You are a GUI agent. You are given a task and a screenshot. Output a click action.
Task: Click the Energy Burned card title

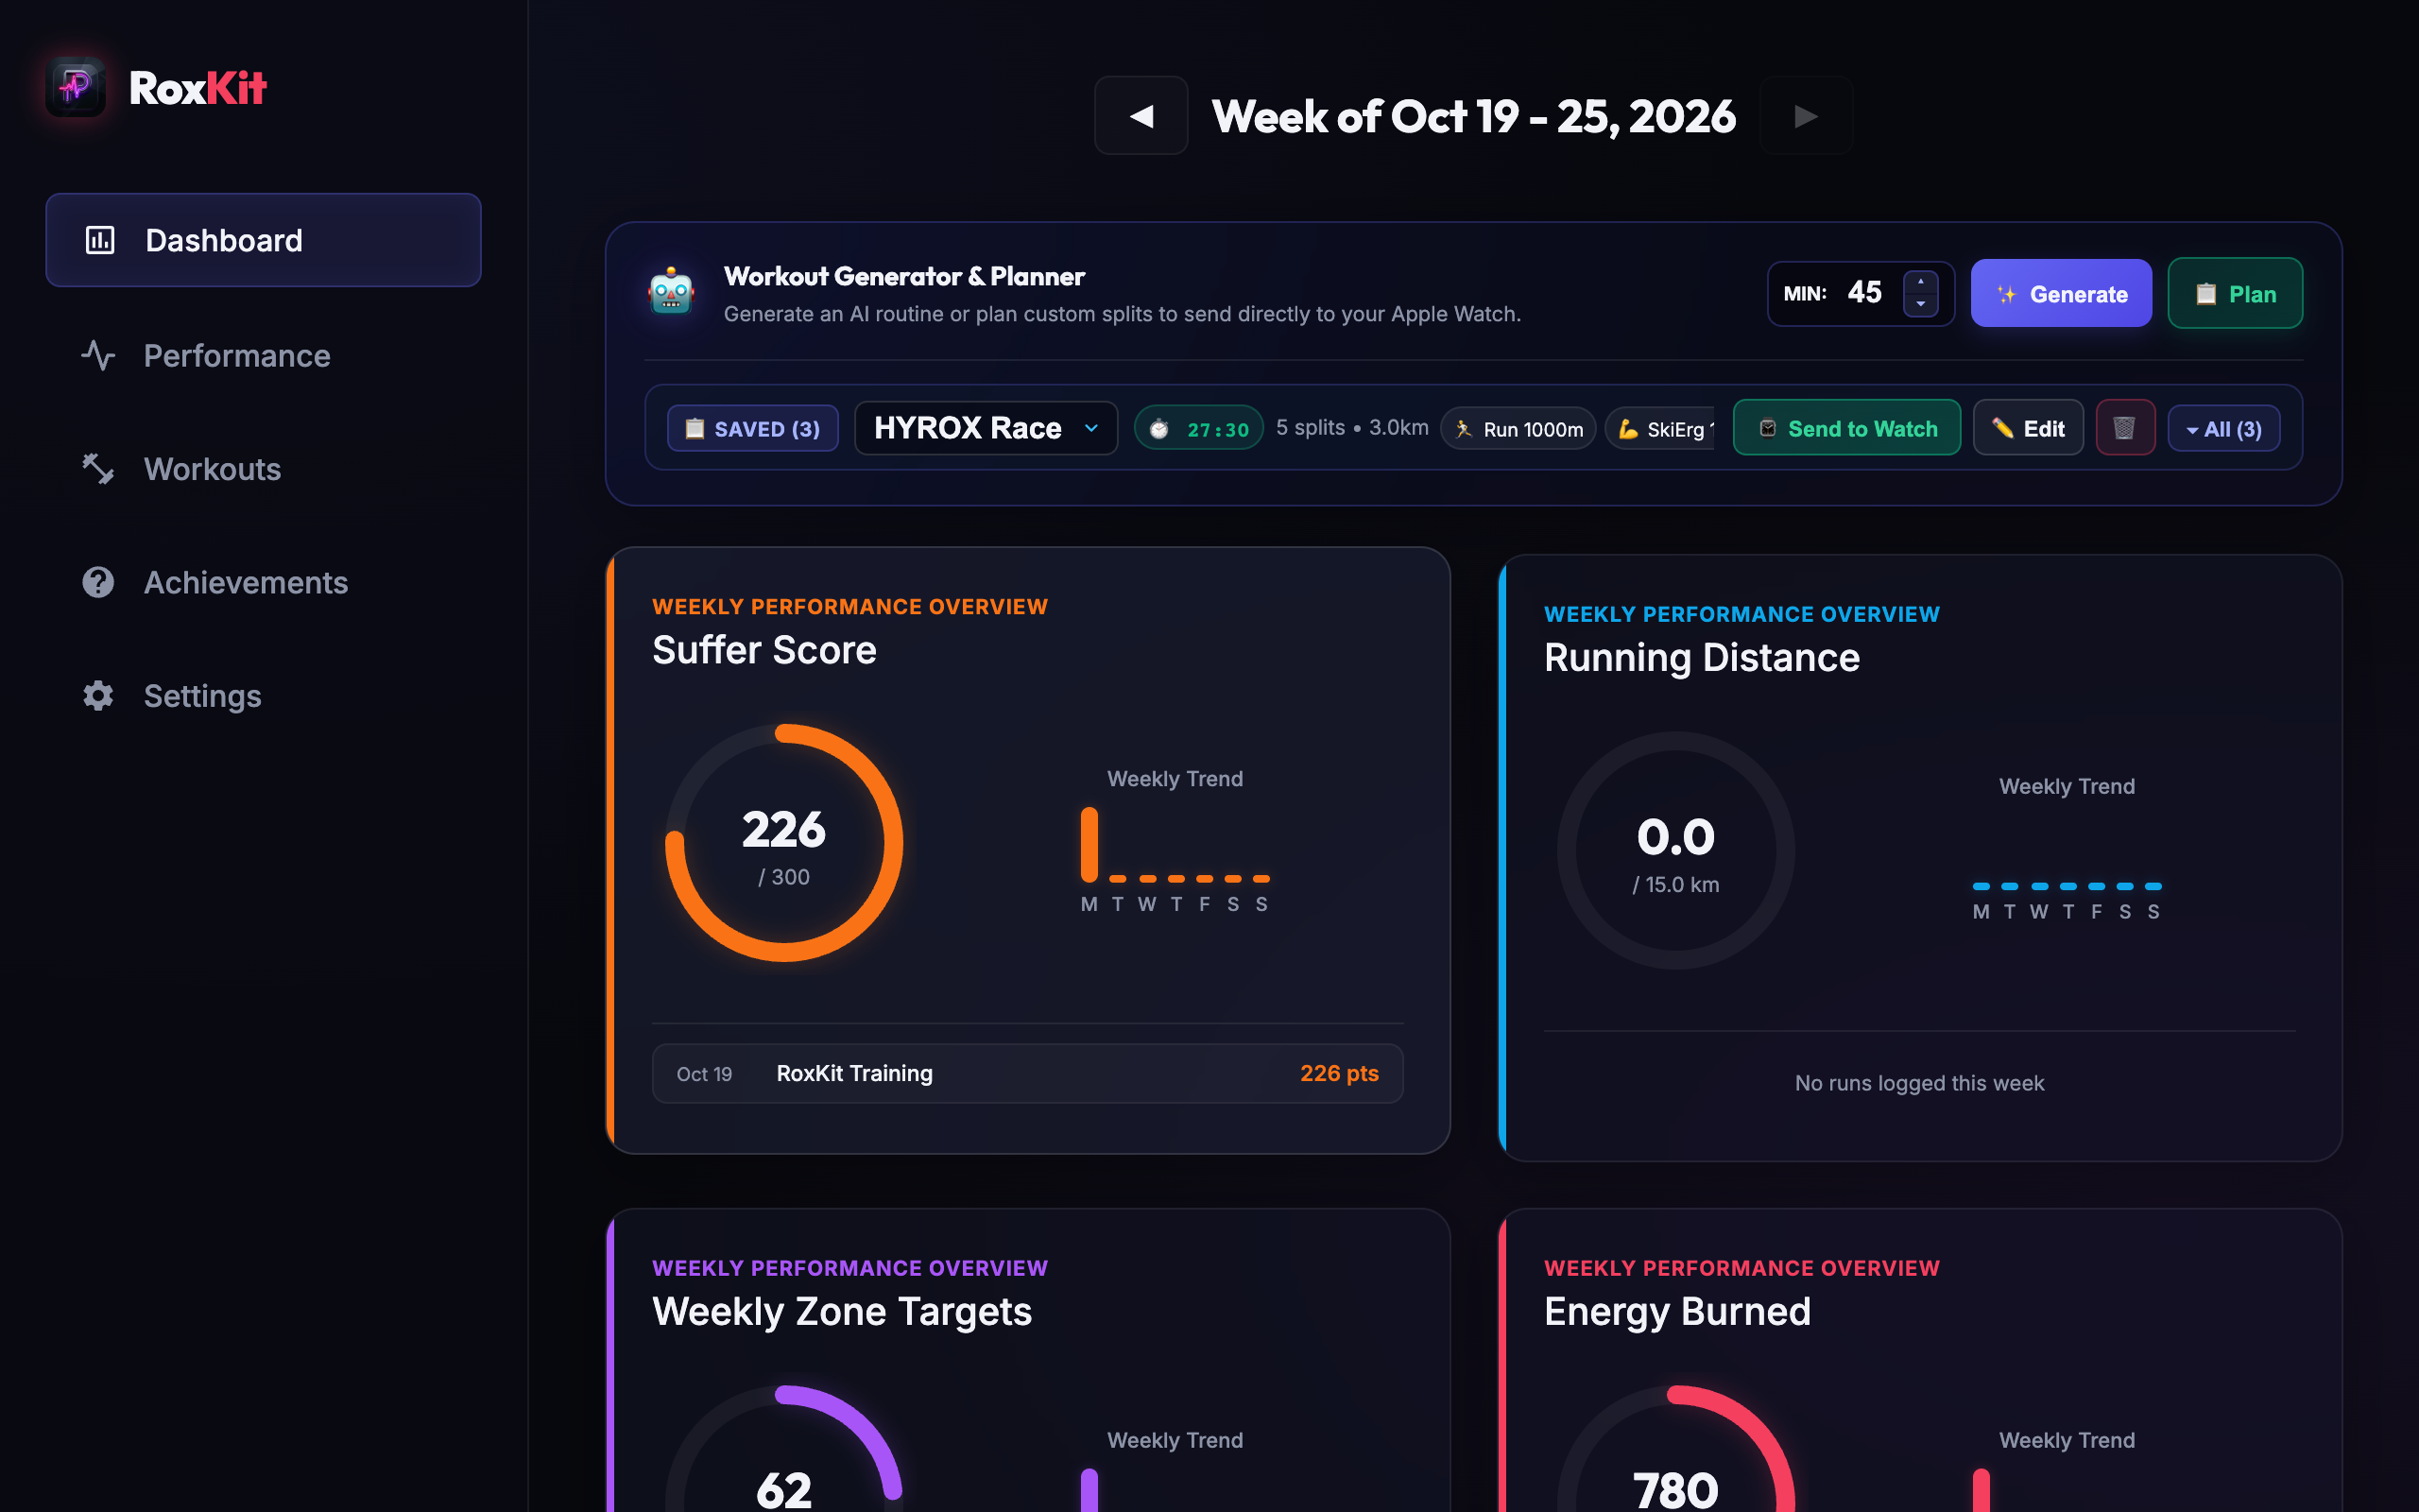point(1676,1311)
